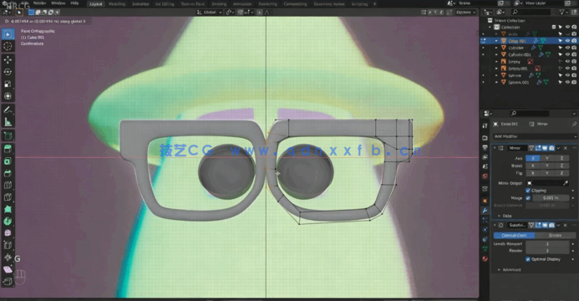Select the Extrude Region tool
The image size is (579, 301).
click(8, 149)
